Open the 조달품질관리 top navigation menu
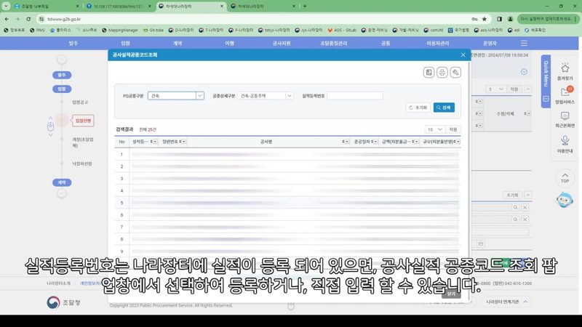The image size is (582, 327). coord(333,44)
